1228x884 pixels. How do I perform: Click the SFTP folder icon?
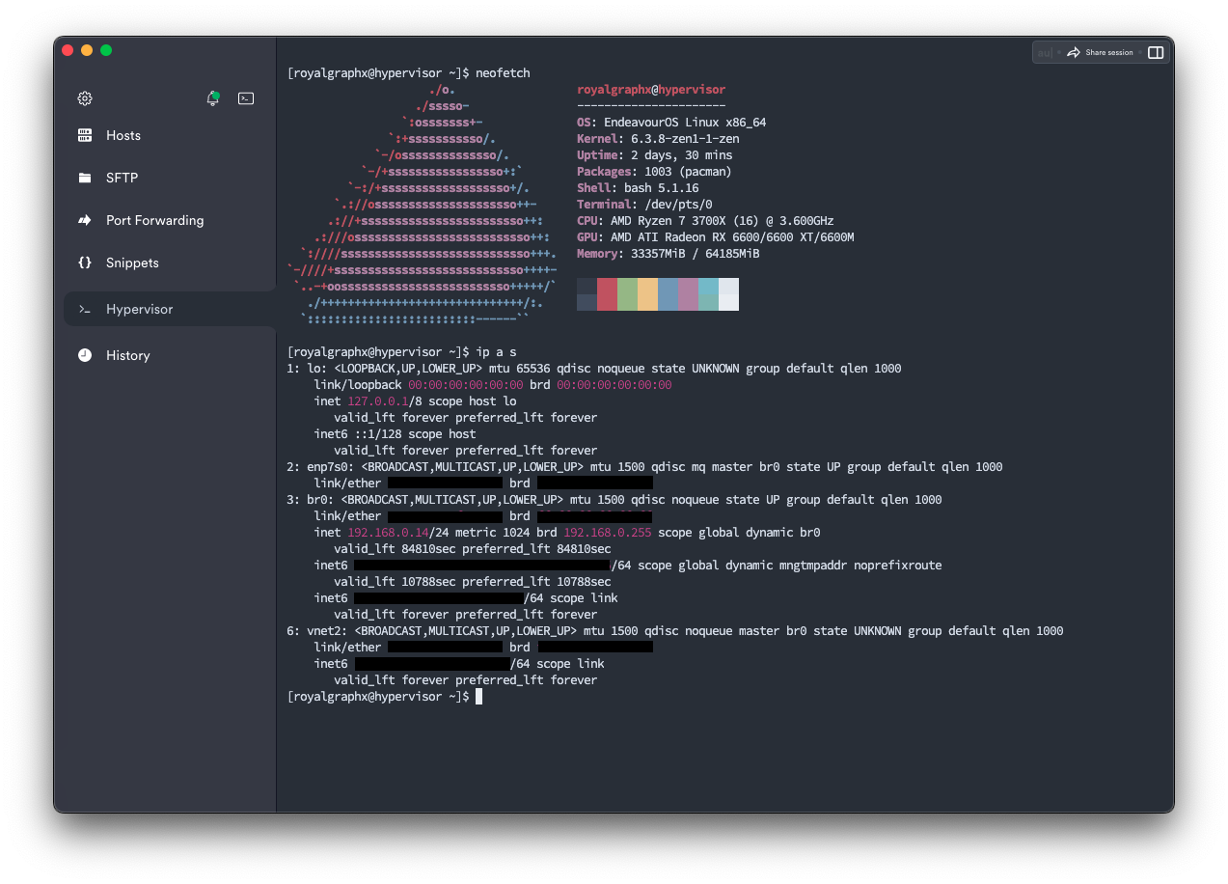(85, 179)
